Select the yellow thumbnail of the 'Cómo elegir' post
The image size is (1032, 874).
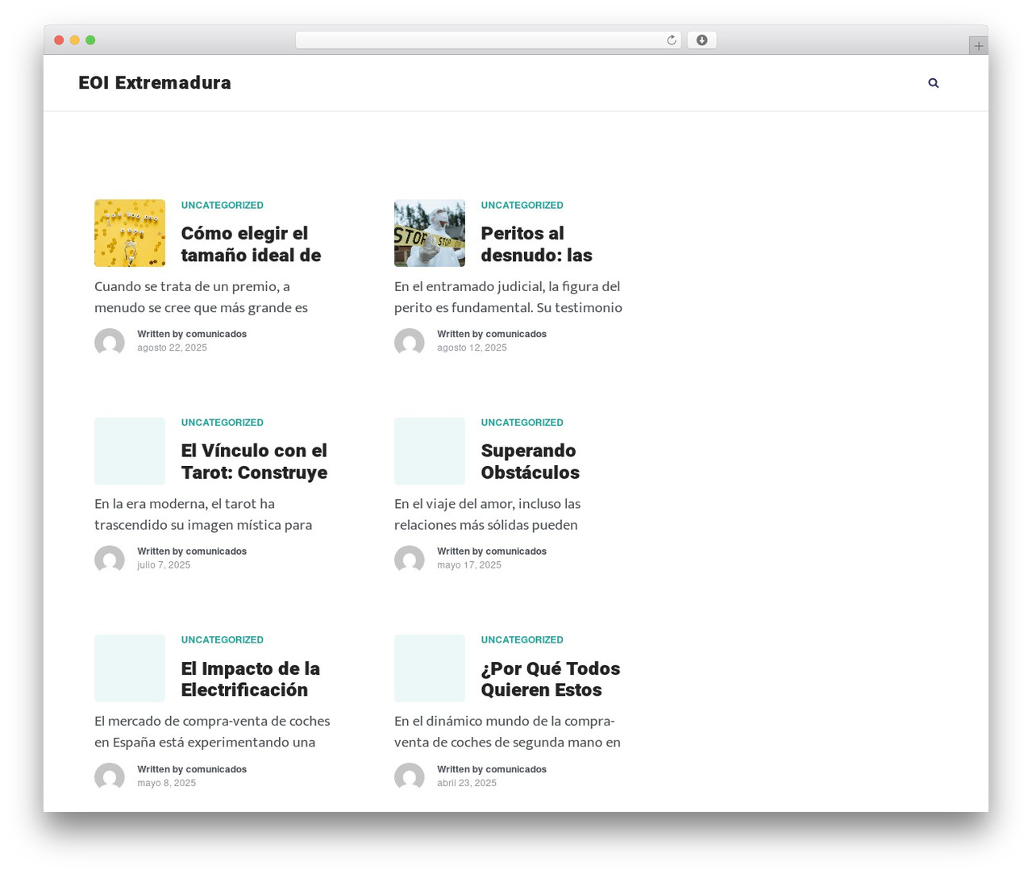click(x=130, y=233)
